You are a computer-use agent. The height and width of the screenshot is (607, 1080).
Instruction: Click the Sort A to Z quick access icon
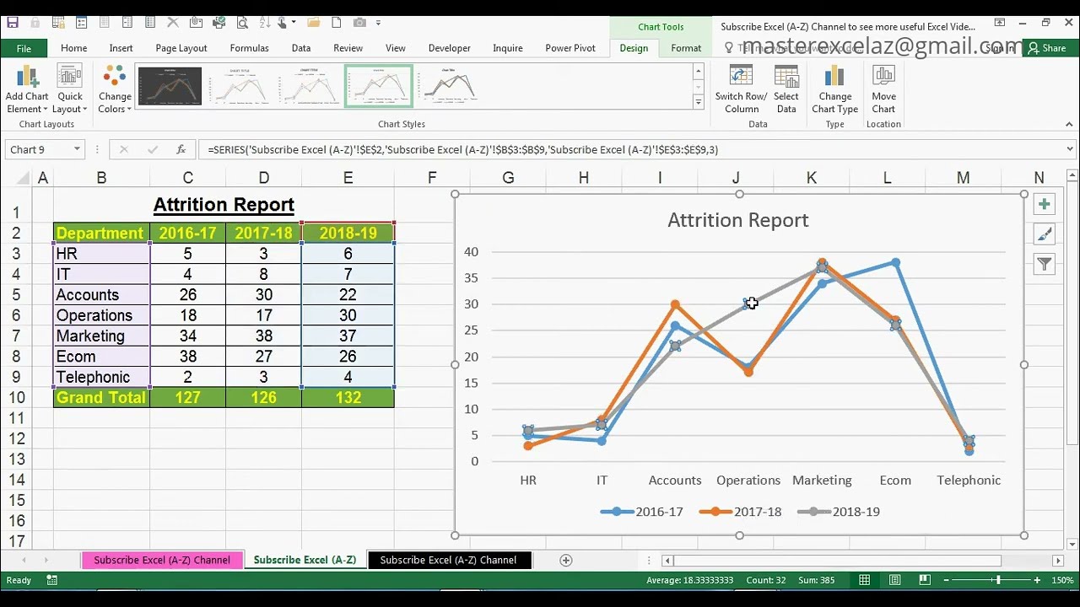(x=265, y=23)
